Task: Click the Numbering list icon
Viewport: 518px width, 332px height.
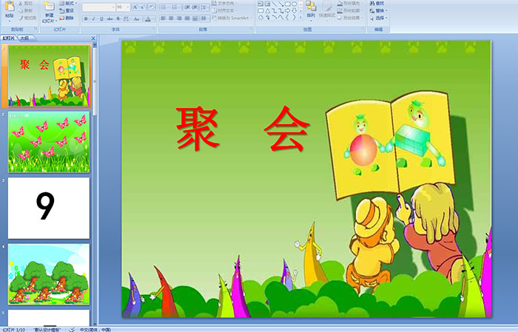Action: 175,7
